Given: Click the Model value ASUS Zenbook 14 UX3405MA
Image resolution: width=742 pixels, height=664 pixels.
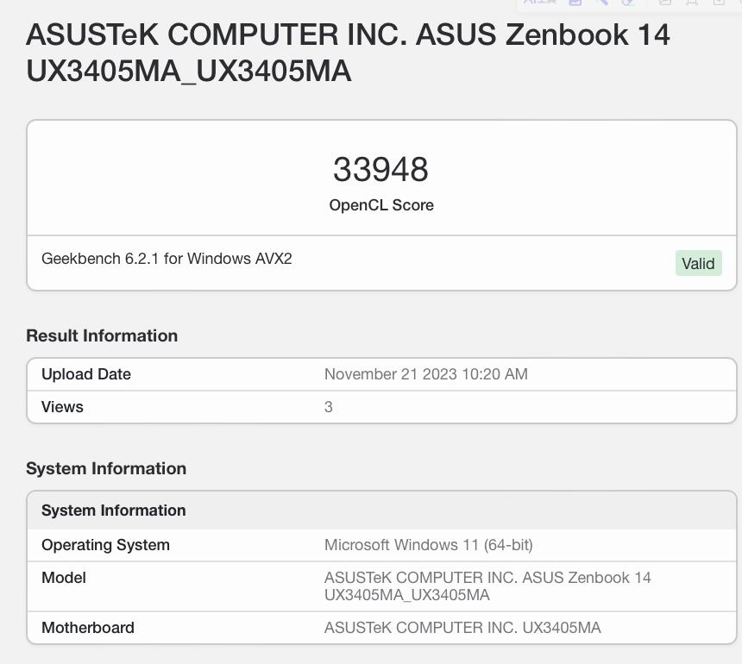Looking at the screenshot, I should [x=487, y=586].
